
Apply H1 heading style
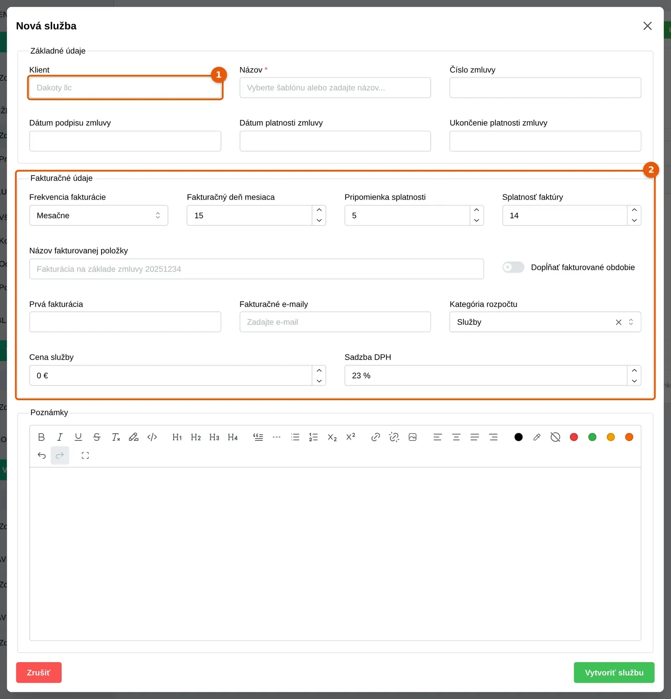177,437
